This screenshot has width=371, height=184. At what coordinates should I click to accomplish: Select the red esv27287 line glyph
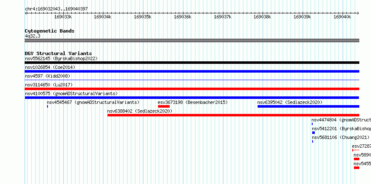click(356, 150)
